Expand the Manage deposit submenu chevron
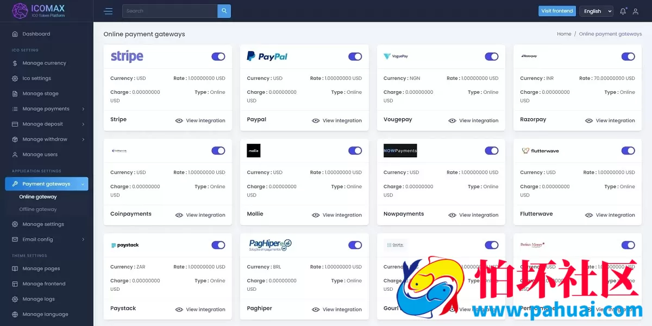This screenshot has width=652, height=326. tap(83, 124)
